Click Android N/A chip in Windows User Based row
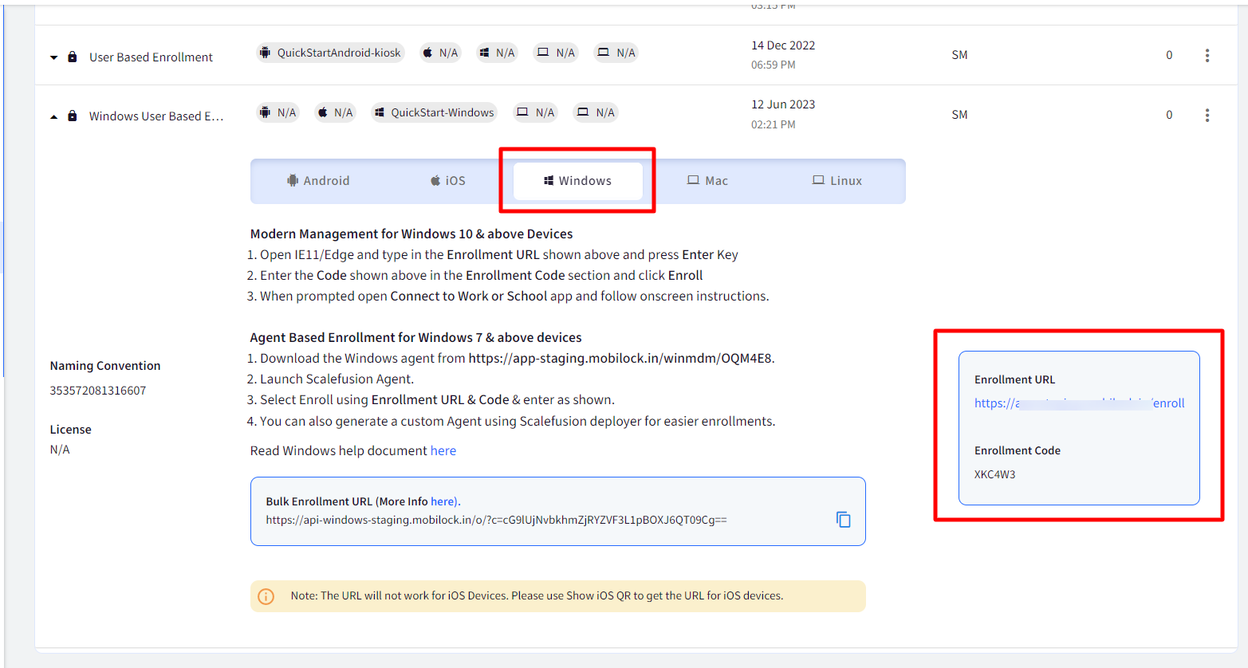1248x668 pixels. click(278, 112)
